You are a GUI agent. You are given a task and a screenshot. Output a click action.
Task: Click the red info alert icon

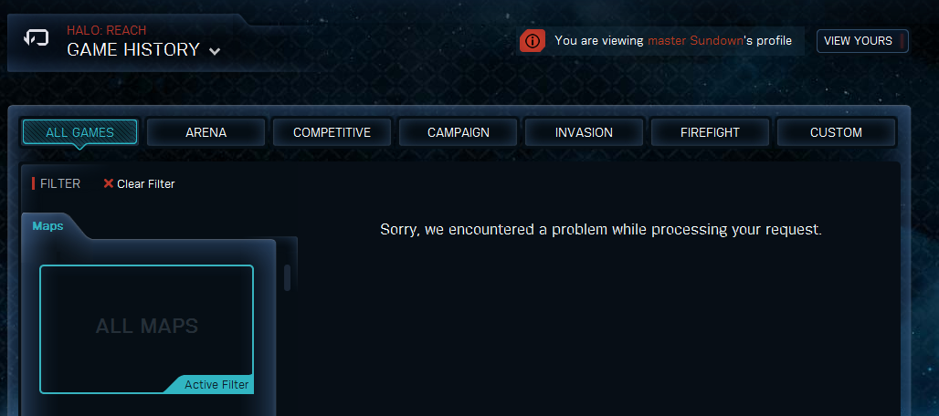tap(533, 41)
